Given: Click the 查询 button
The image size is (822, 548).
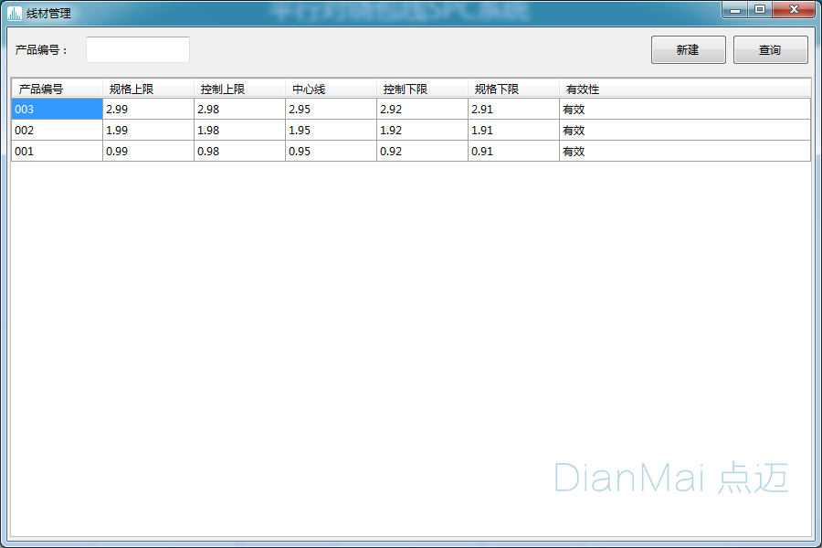Looking at the screenshot, I should 770,50.
